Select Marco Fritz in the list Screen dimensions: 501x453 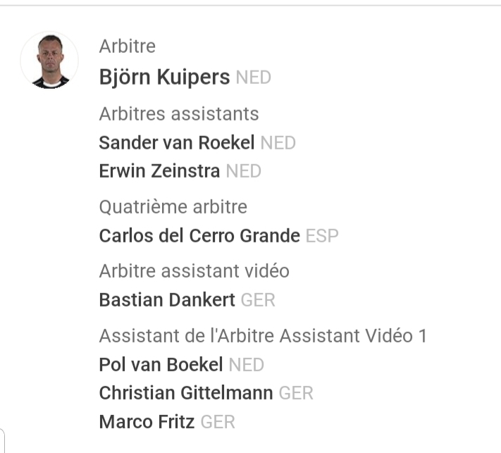click(x=147, y=422)
